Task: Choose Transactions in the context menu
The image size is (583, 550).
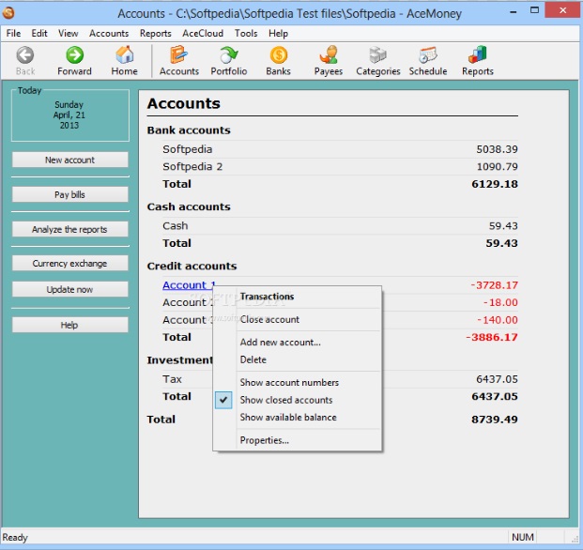Action: (267, 297)
